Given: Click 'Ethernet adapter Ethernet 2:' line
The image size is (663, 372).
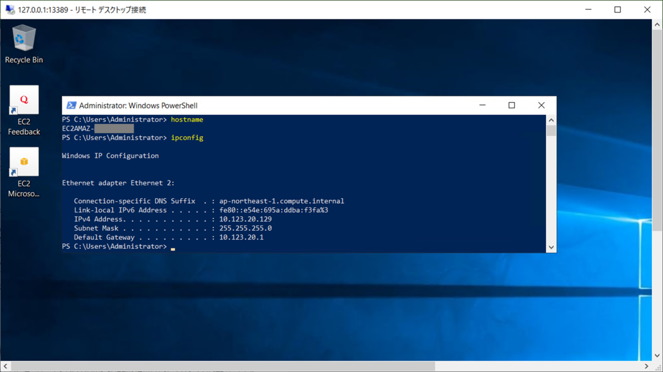Looking at the screenshot, I should (118, 183).
